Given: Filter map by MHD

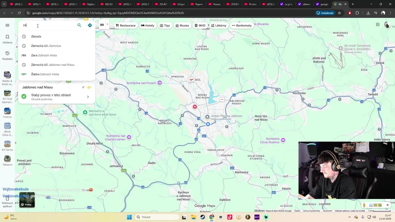Looking at the screenshot, I should pyautogui.click(x=200, y=26).
